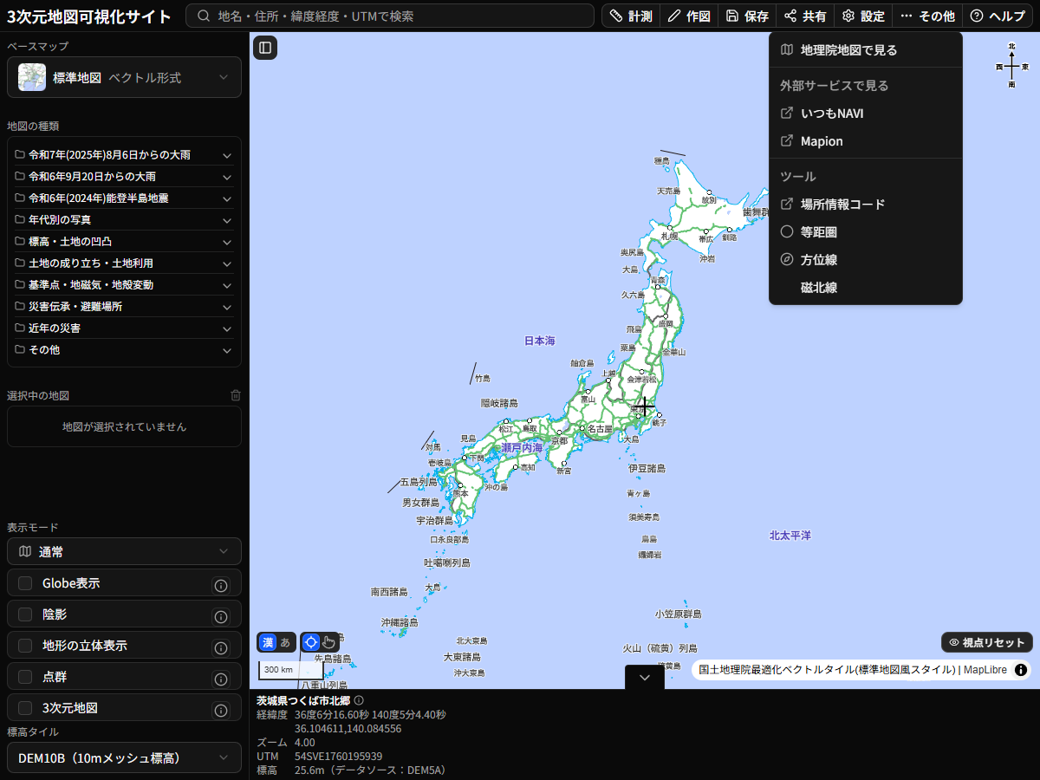Select 地理院地図で見る menu item
Viewport: 1040px width, 780px height.
(x=866, y=50)
